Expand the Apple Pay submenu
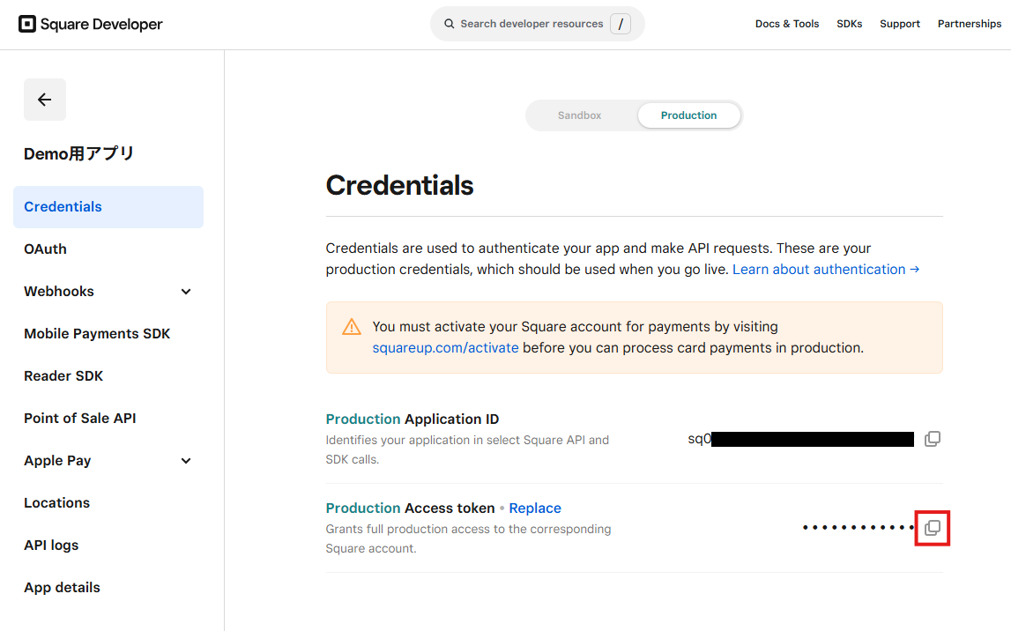Viewport: 1011px width, 631px height. (186, 461)
